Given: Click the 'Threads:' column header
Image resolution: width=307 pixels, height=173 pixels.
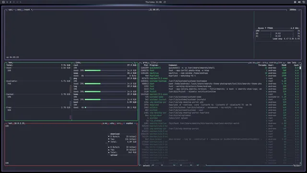Looking at the screenshot, I should tap(262, 65).
